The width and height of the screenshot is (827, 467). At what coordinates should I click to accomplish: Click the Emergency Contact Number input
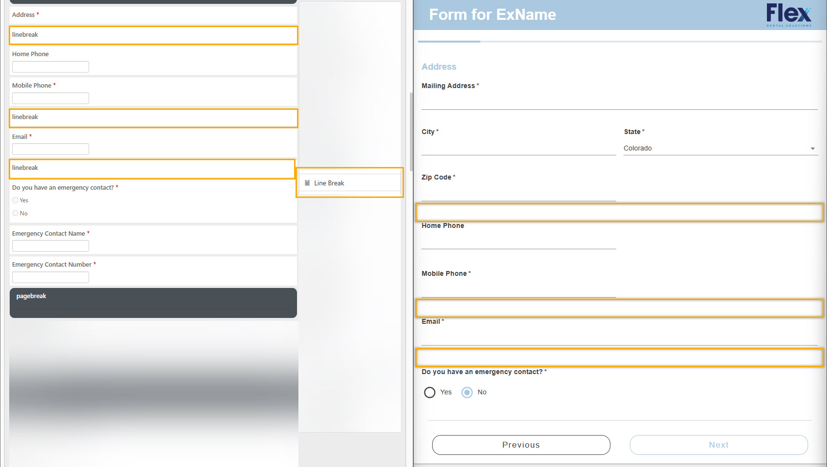point(50,277)
